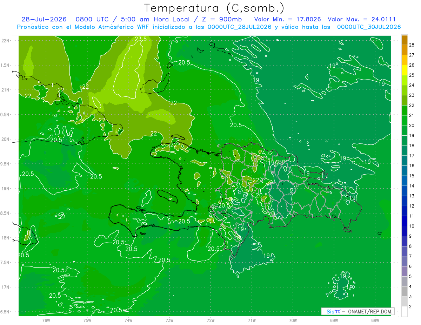Click the '73W' longitude axis label
The image size is (421, 325).
point(169,320)
